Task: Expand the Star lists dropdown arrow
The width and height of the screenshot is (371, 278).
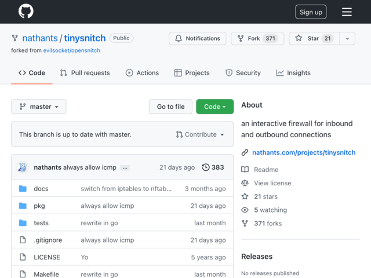Action: (x=347, y=39)
